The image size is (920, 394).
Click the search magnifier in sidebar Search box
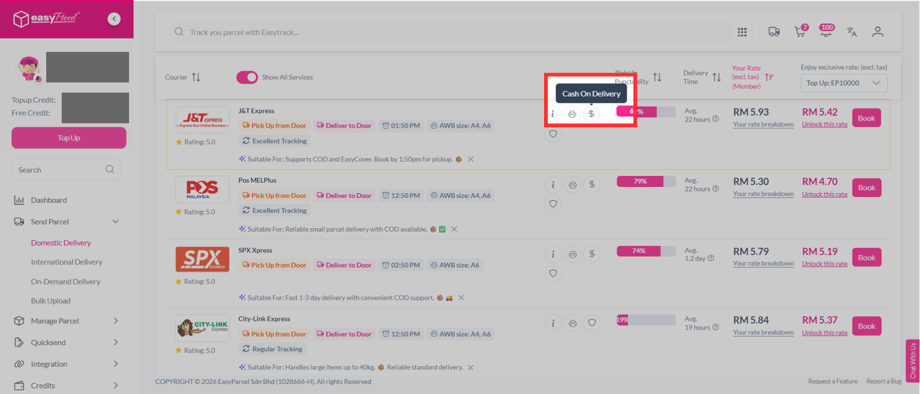click(x=110, y=170)
